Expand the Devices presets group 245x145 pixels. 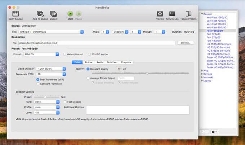(202, 74)
